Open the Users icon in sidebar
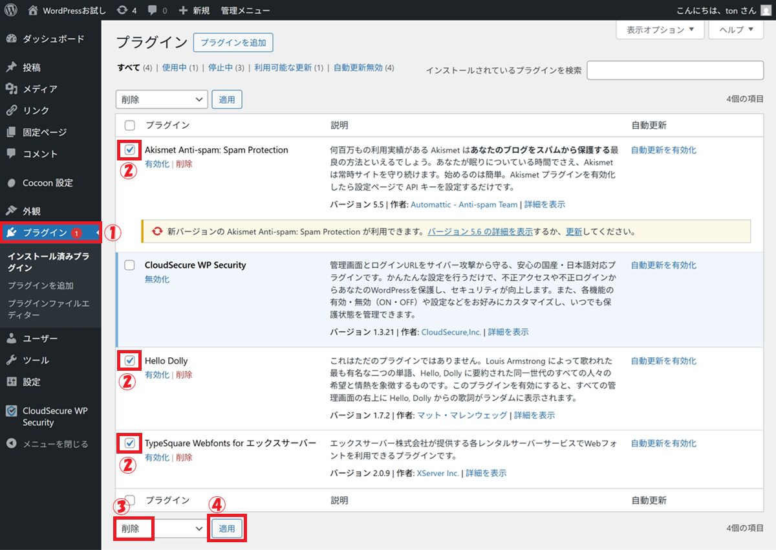 click(11, 338)
